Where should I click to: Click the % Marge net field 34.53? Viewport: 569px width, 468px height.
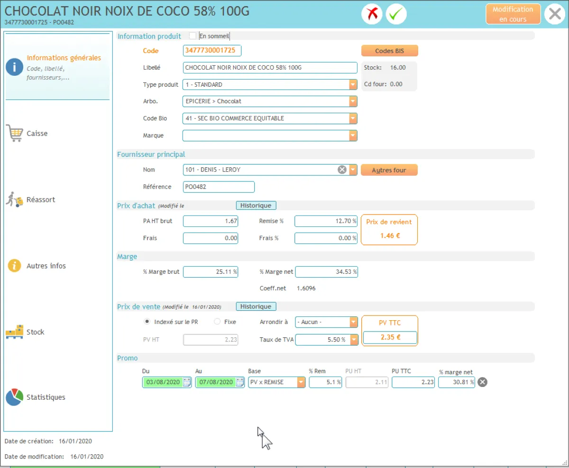[x=326, y=272]
